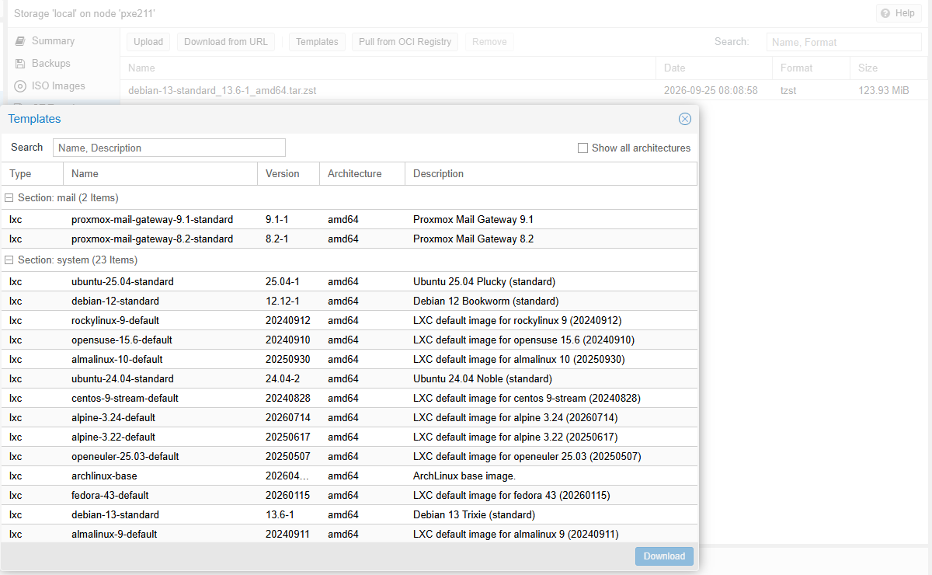Close the Templates dialog
The height and width of the screenshot is (575, 932).
tap(685, 119)
